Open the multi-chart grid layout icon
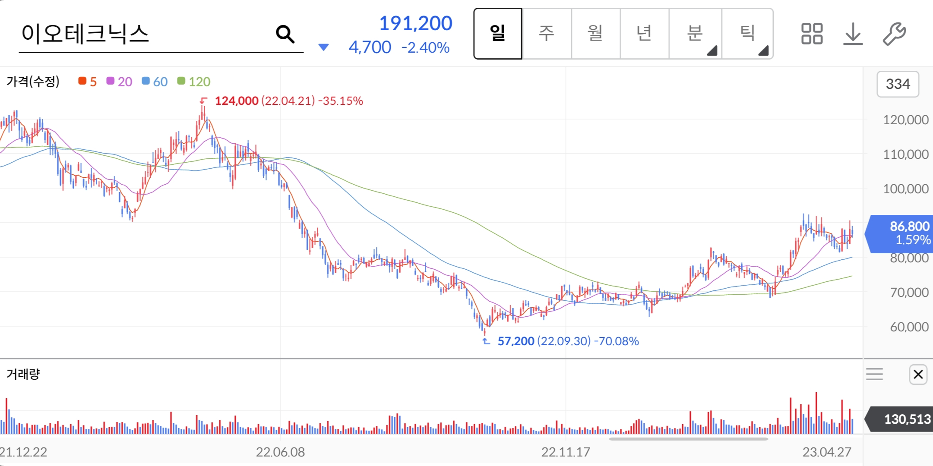Image resolution: width=933 pixels, height=466 pixels. click(812, 34)
